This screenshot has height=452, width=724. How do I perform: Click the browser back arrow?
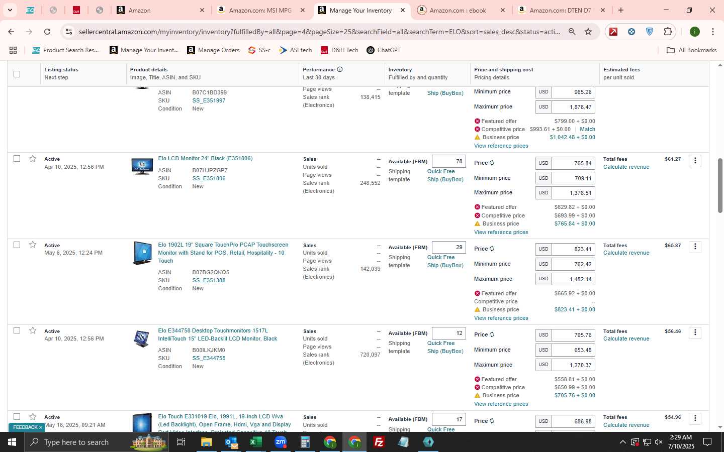pyautogui.click(x=11, y=32)
